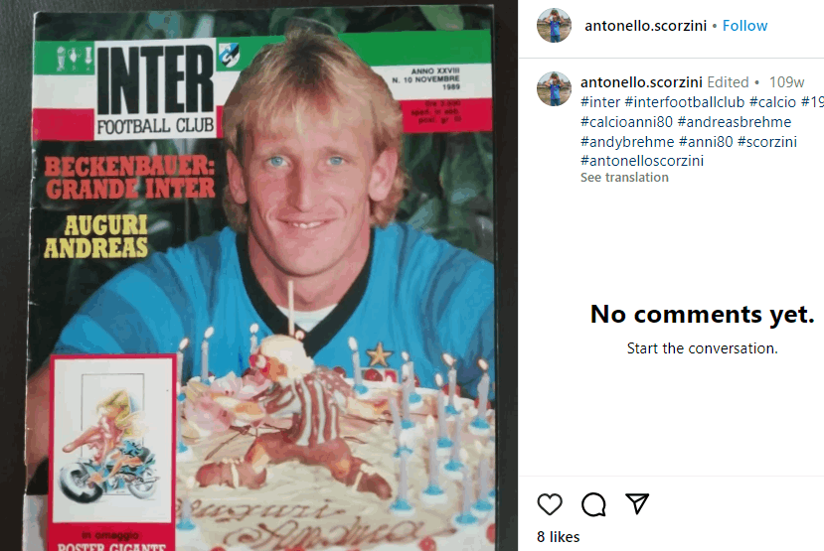Open the #inter hashtag
Screen dimensions: 824x551
pos(600,102)
